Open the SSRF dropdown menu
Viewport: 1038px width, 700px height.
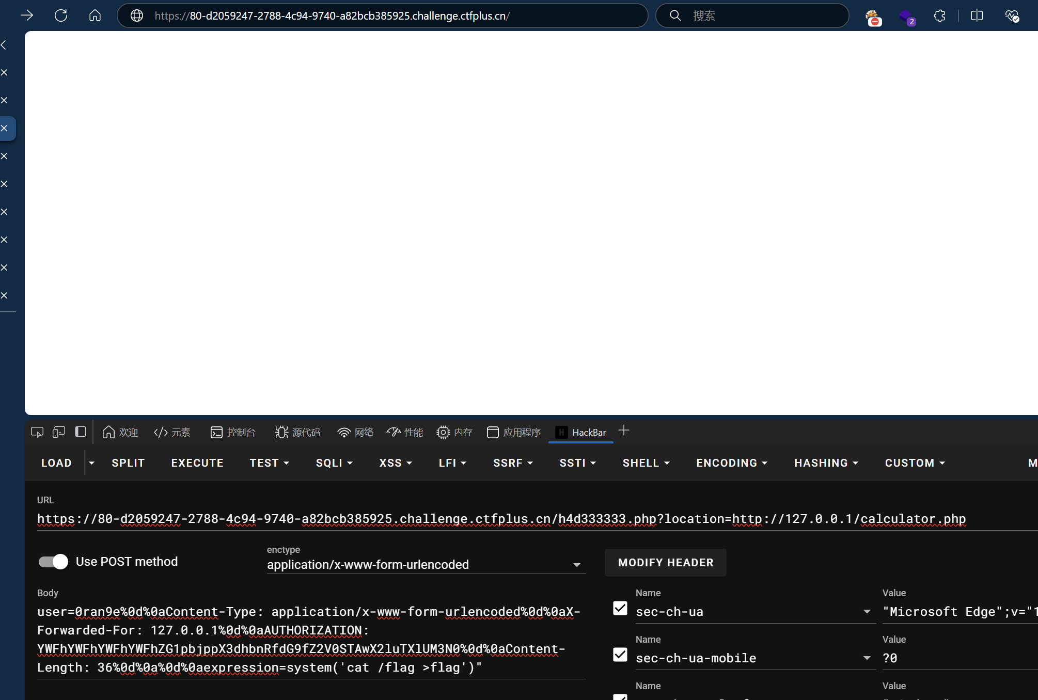click(x=513, y=463)
